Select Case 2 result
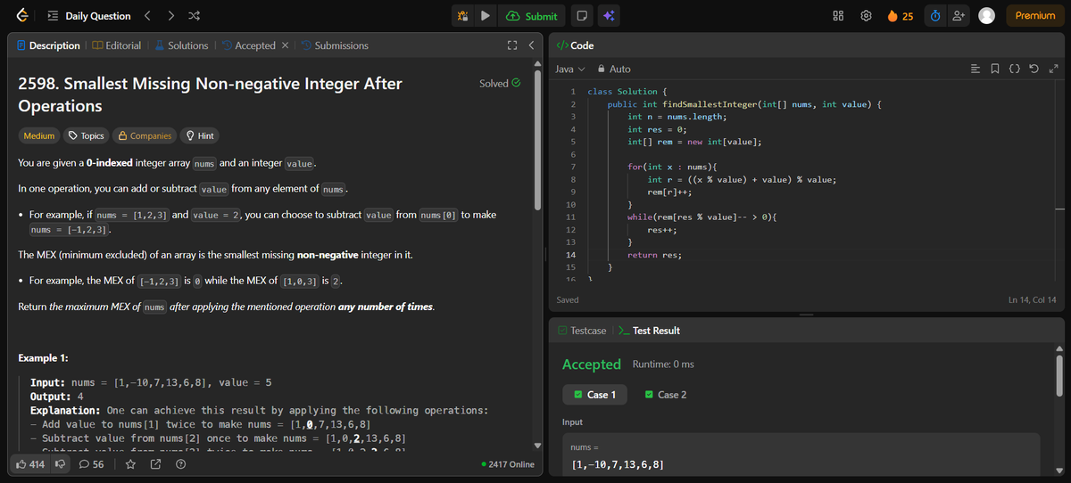The image size is (1071, 483). (x=666, y=395)
